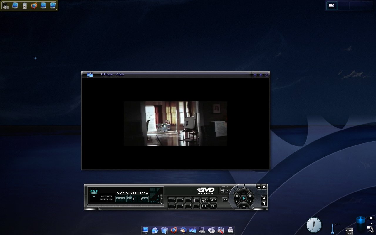376x235 pixels.
Task: Click the MPlayer - Video title text
Action: 113,75
